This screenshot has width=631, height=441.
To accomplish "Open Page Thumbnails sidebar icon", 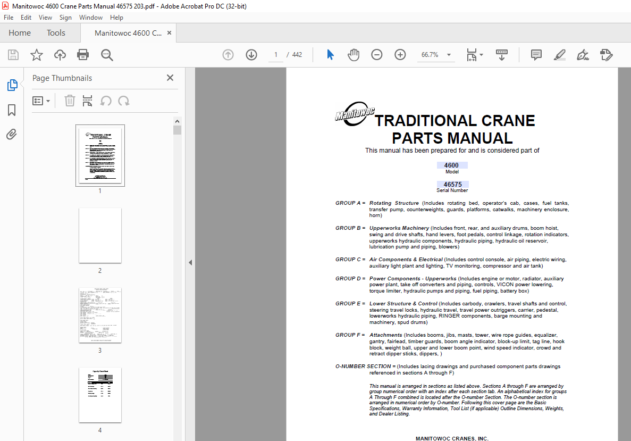I will [x=12, y=85].
